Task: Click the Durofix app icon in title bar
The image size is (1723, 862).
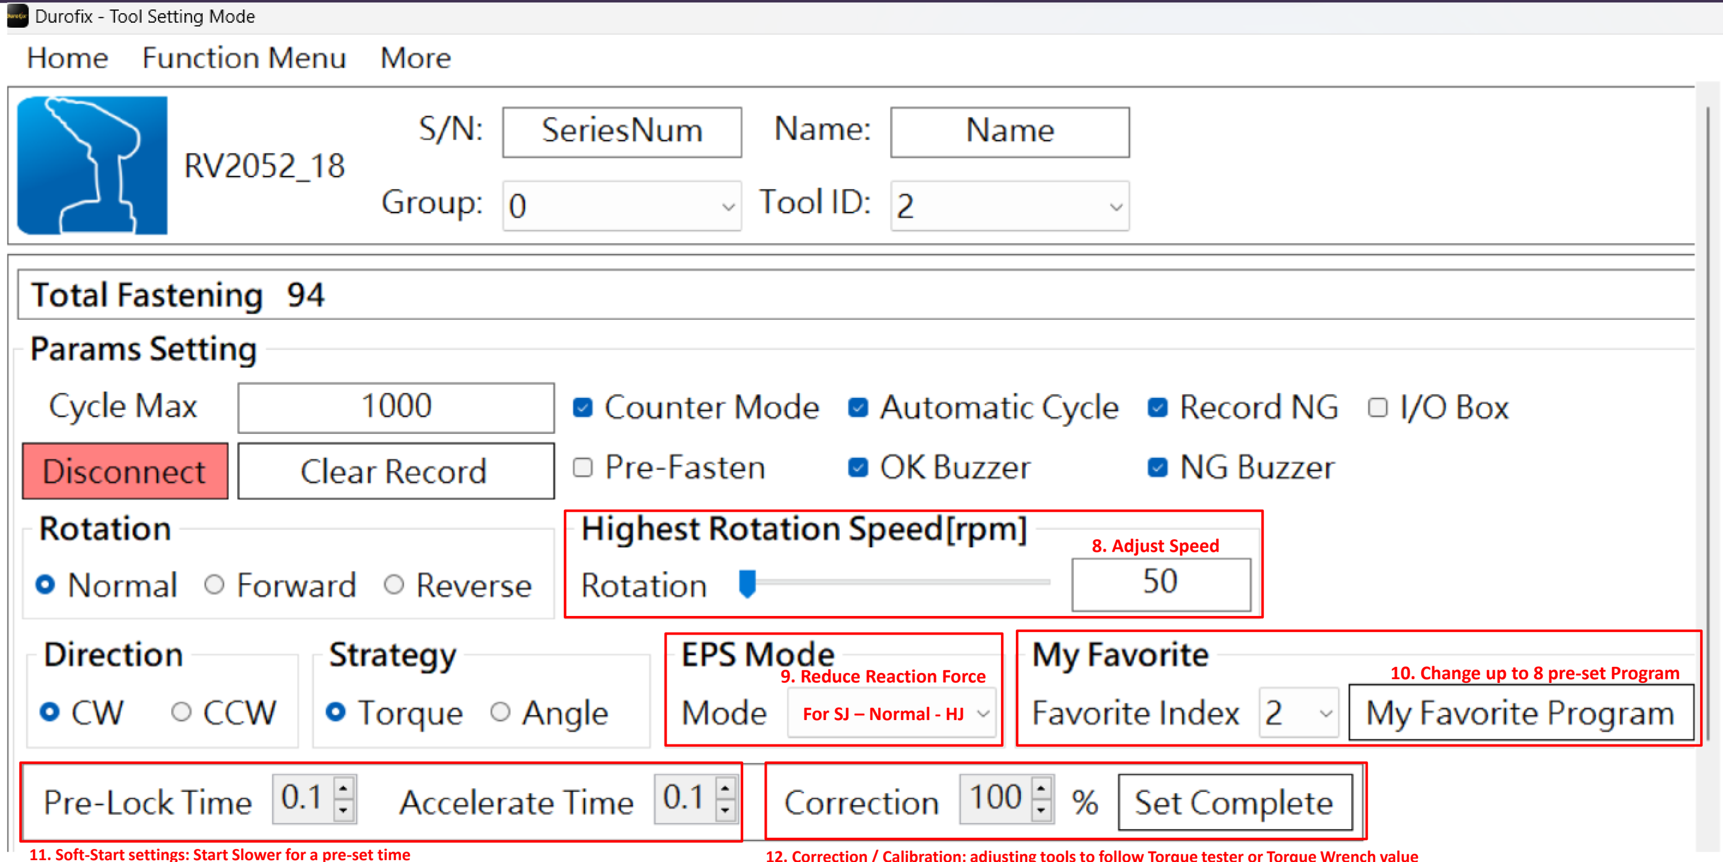Action: [x=17, y=15]
